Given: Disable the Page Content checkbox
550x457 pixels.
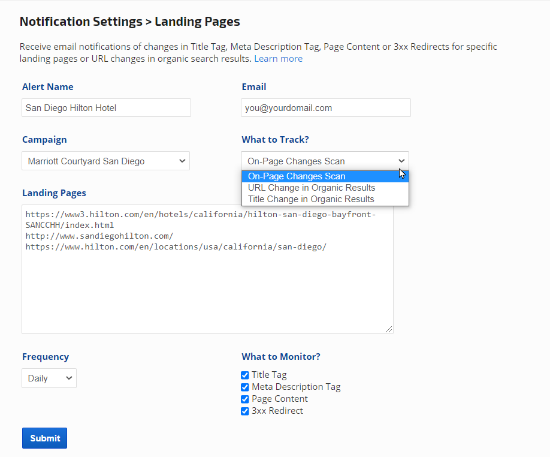Looking at the screenshot, I should (x=245, y=399).
